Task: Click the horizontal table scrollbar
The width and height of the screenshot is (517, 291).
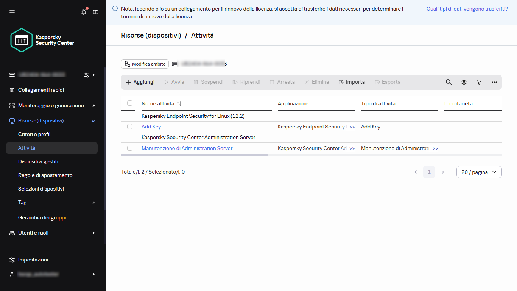Action: click(195, 155)
